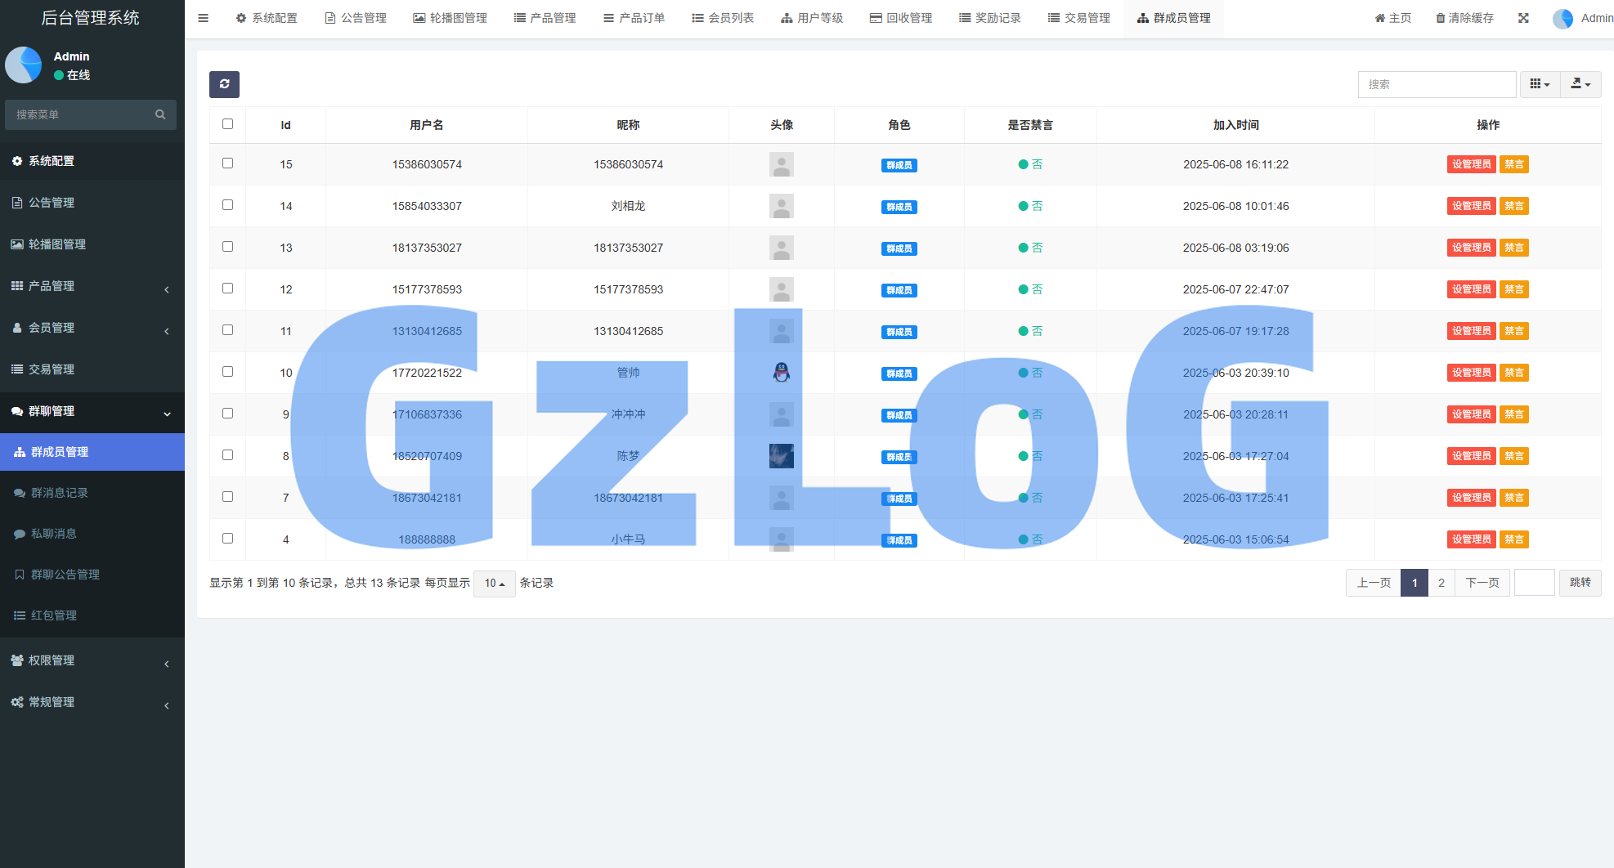This screenshot has height=868, width=1614.
Task: Tick the checkbox for row Id 8
Action: (x=227, y=455)
